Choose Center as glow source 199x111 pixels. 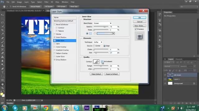(94, 46)
